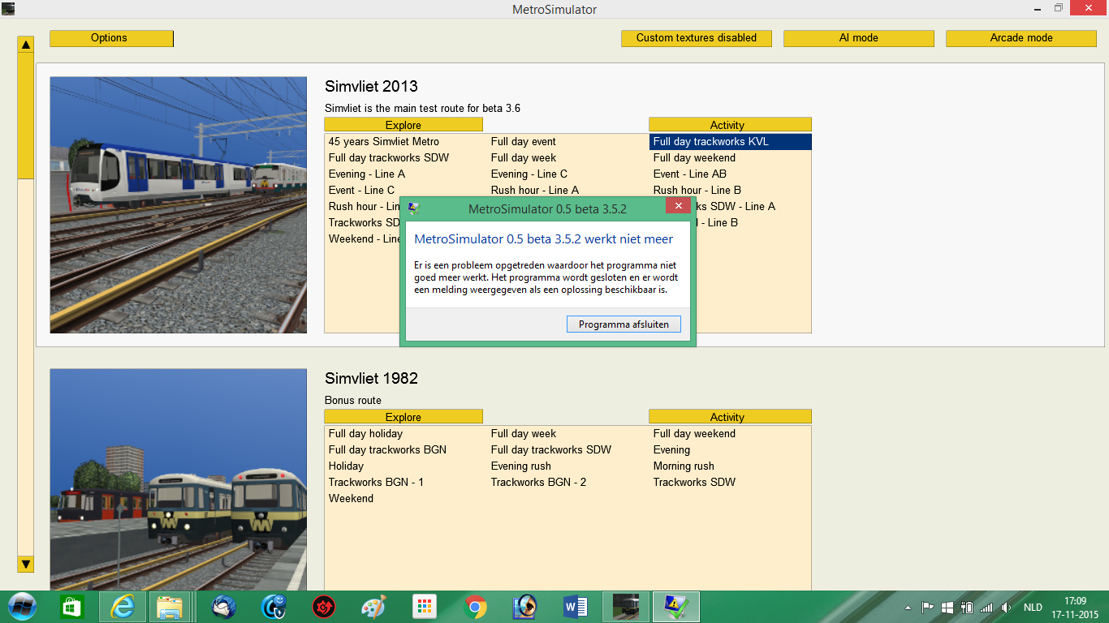Viewport: 1109px width, 623px height.
Task: Choose the Holiday scenario in Simvliet 1982
Action: pyautogui.click(x=346, y=466)
